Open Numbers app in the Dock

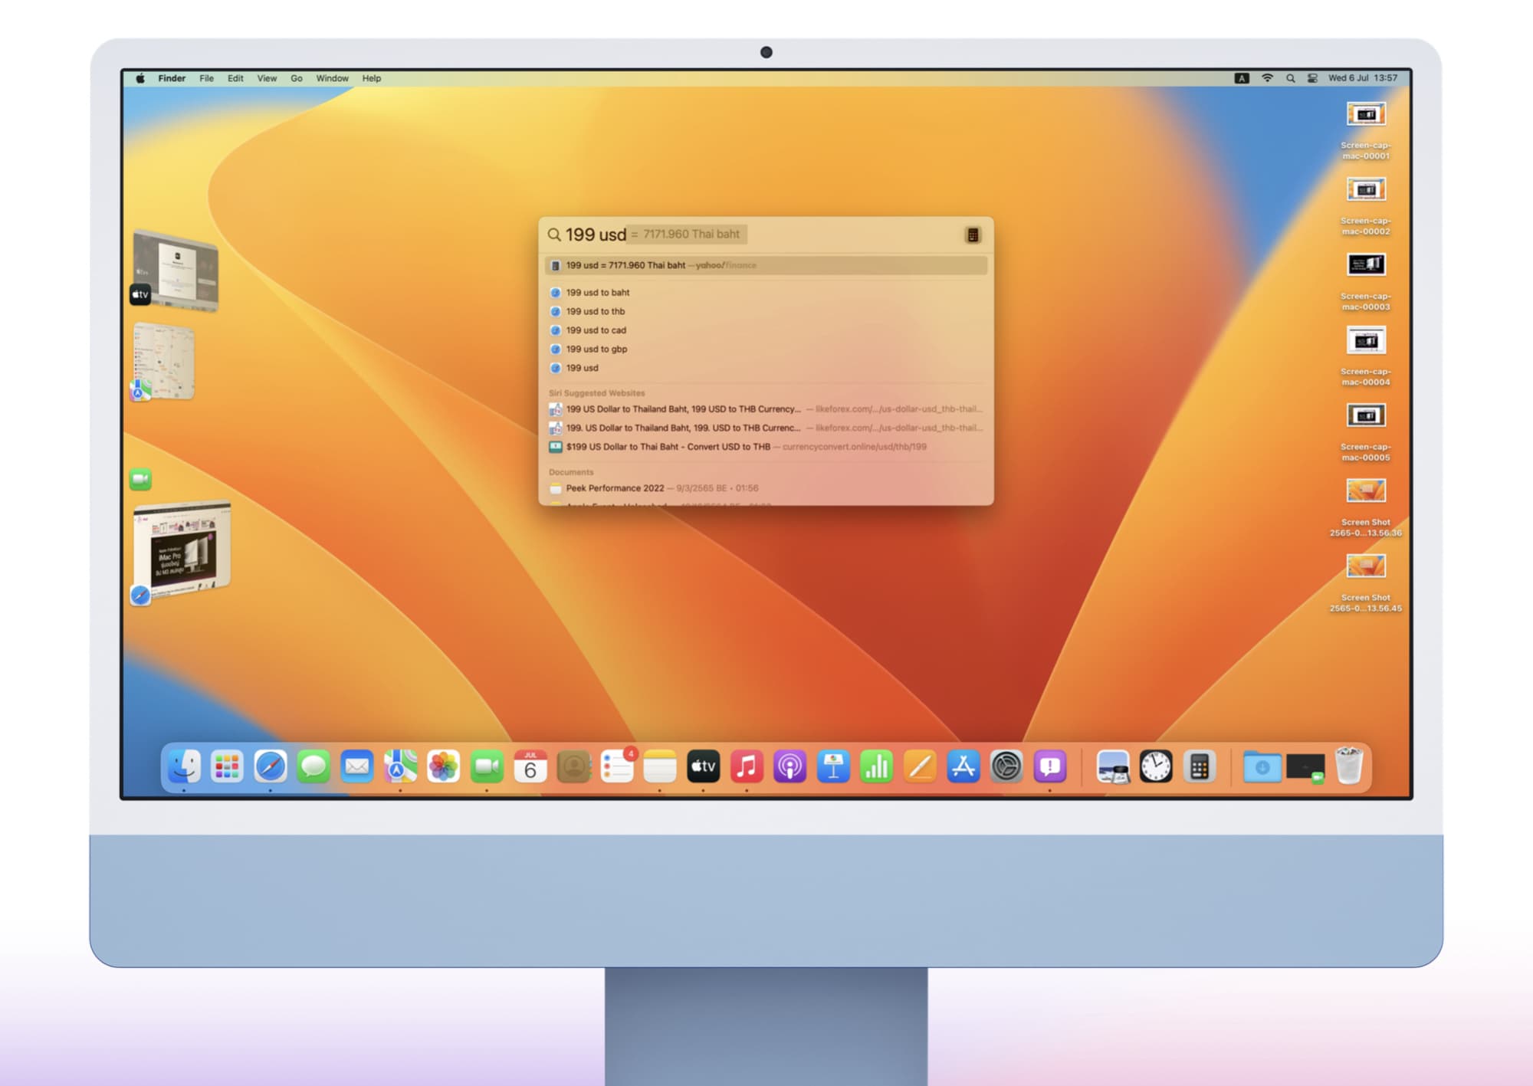pos(876,766)
